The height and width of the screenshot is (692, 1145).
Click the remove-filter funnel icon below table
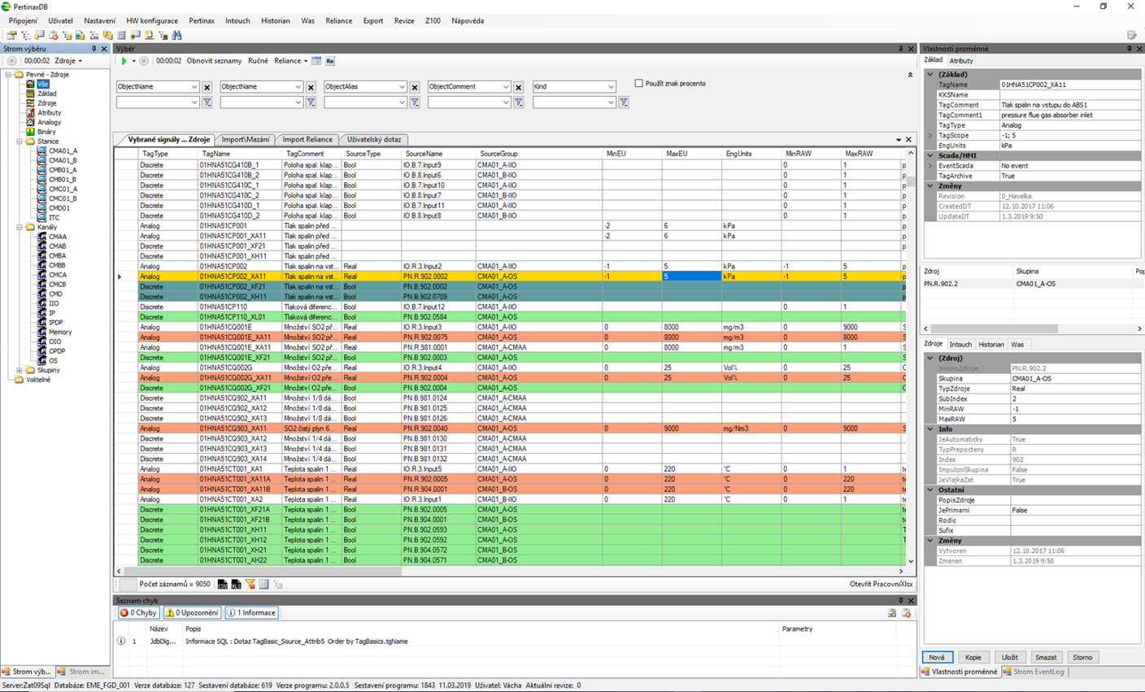tap(250, 585)
